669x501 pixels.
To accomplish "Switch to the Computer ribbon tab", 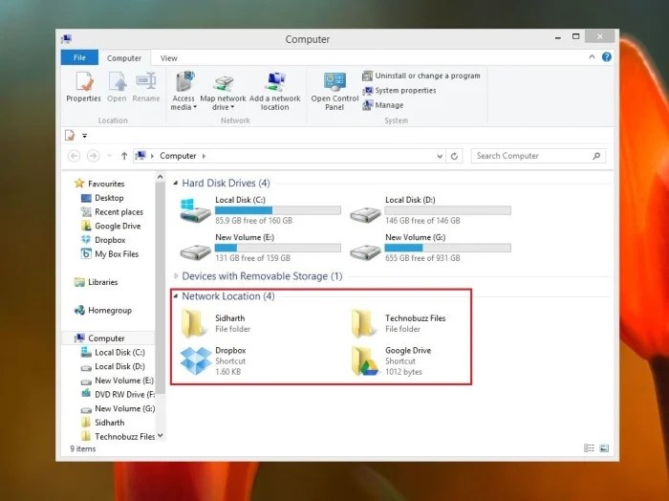I will point(124,58).
